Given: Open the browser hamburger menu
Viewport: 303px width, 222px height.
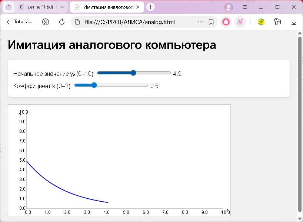Looking at the screenshot, I should point(245,7).
